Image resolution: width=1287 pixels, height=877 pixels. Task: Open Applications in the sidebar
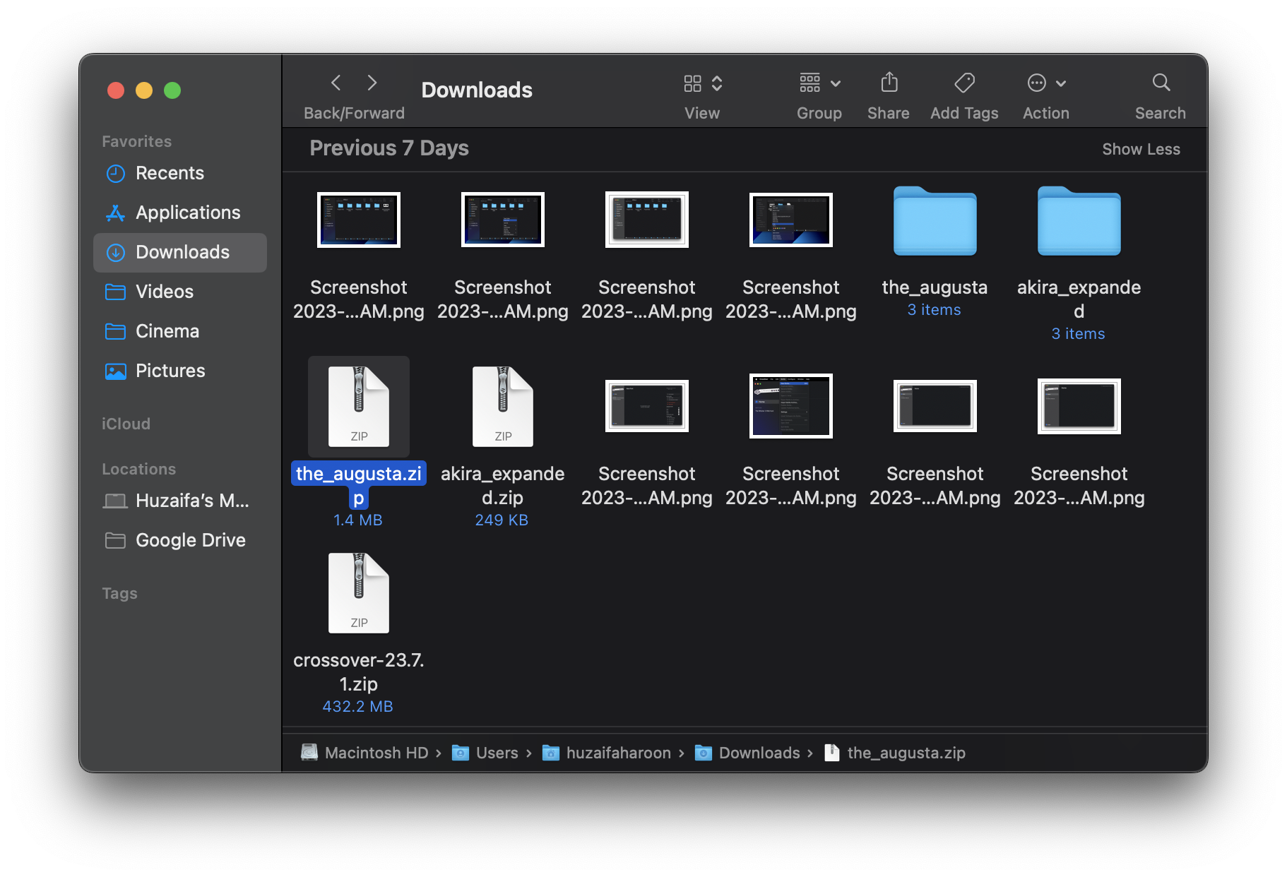(x=187, y=213)
